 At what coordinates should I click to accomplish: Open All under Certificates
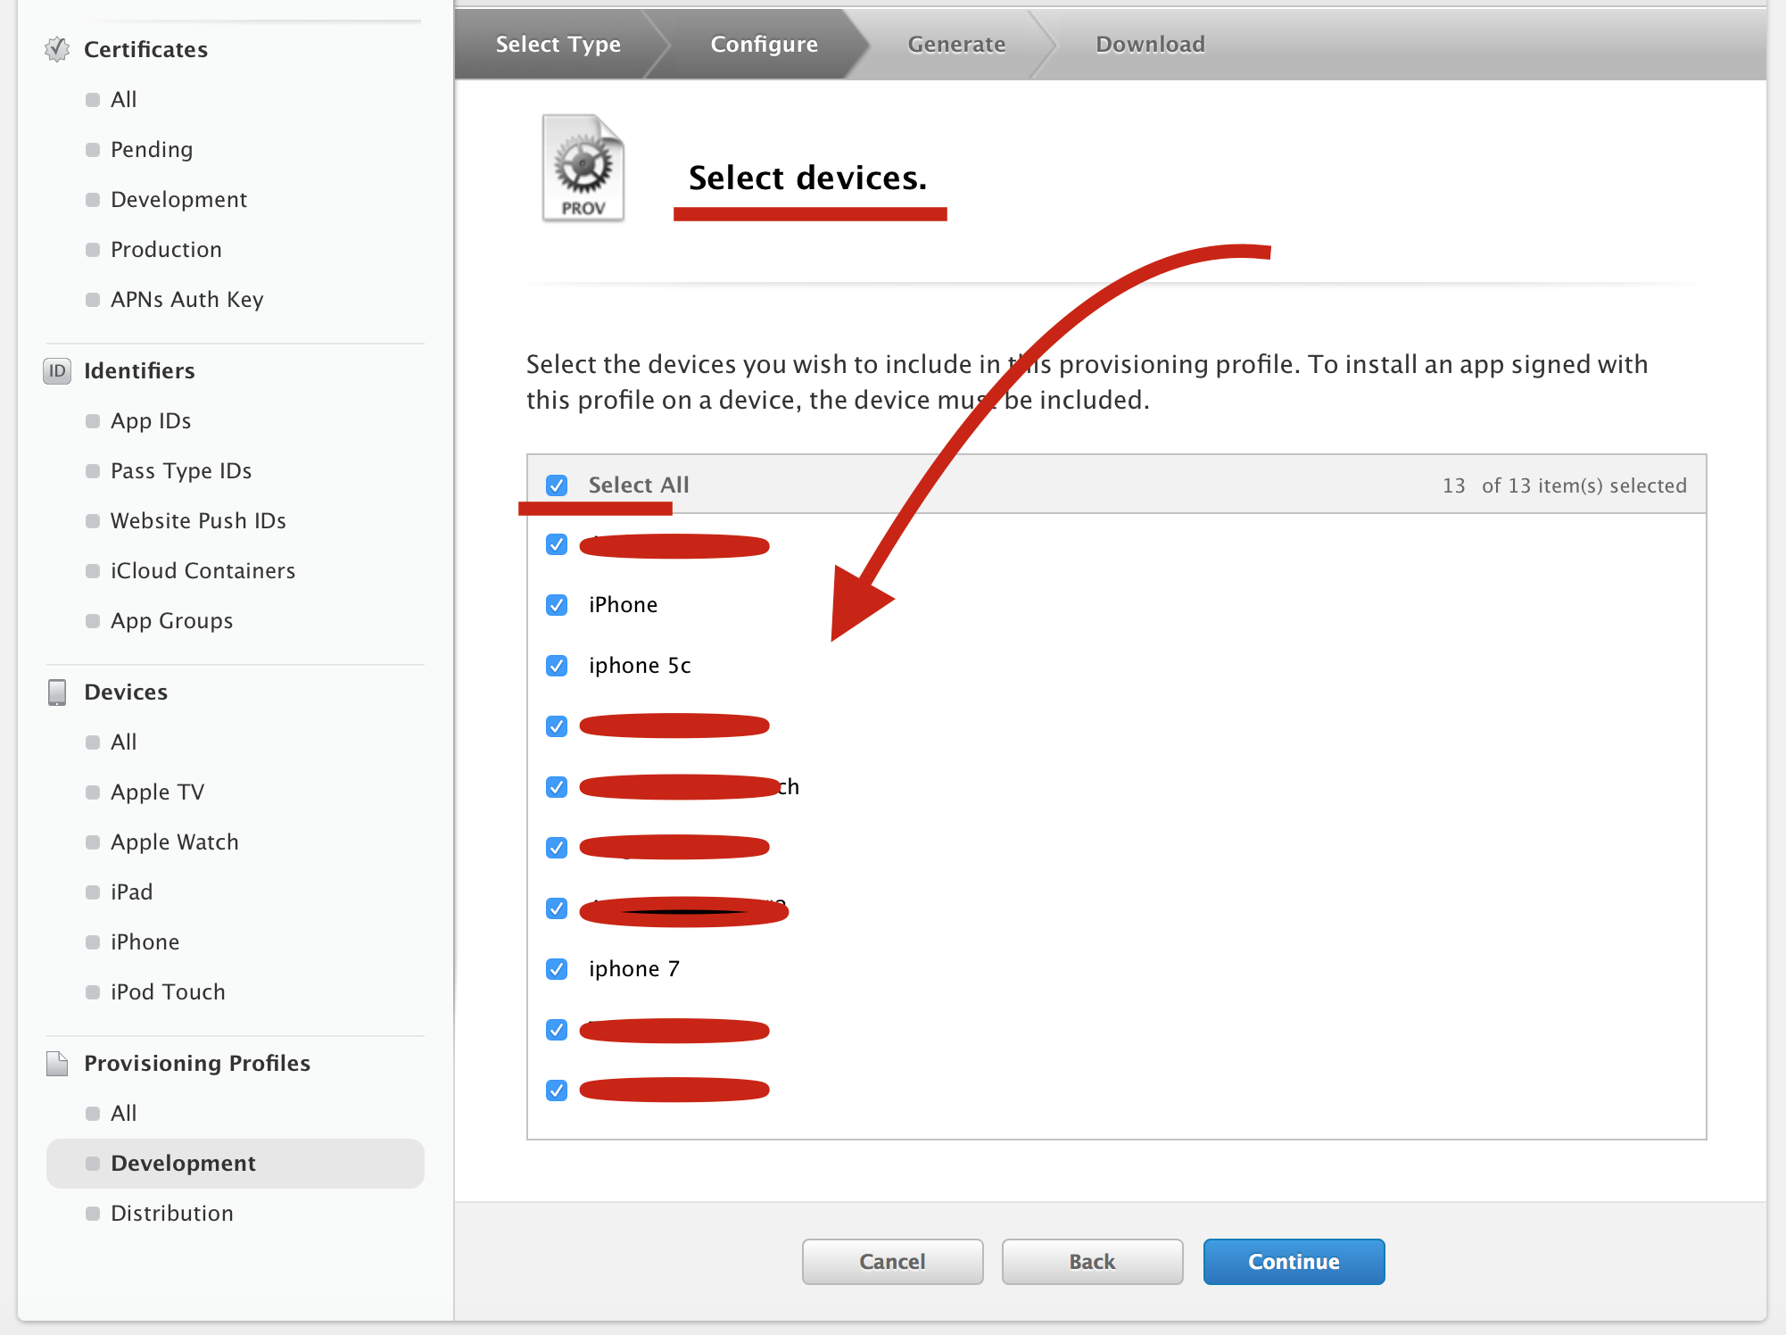123,99
